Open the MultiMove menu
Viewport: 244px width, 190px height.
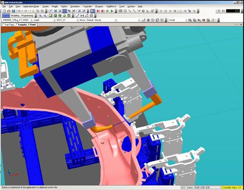tap(111, 6)
